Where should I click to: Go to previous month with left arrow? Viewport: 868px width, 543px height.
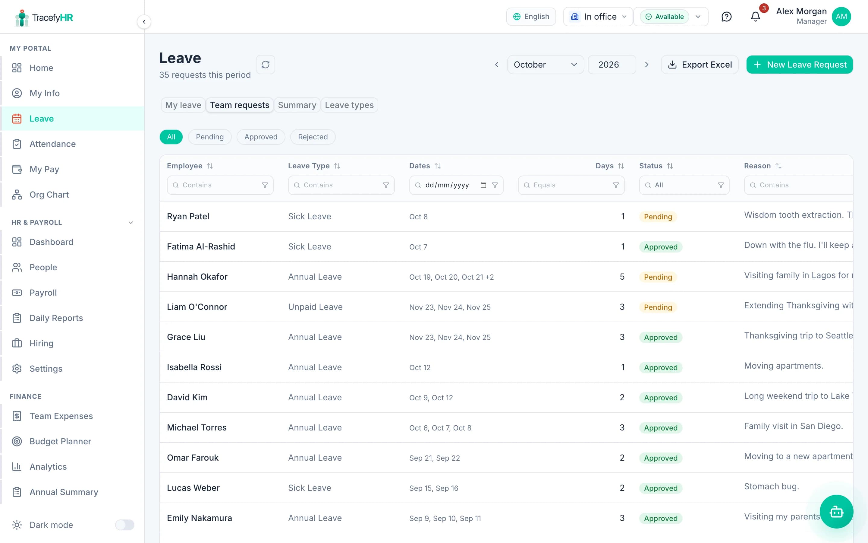coord(497,65)
